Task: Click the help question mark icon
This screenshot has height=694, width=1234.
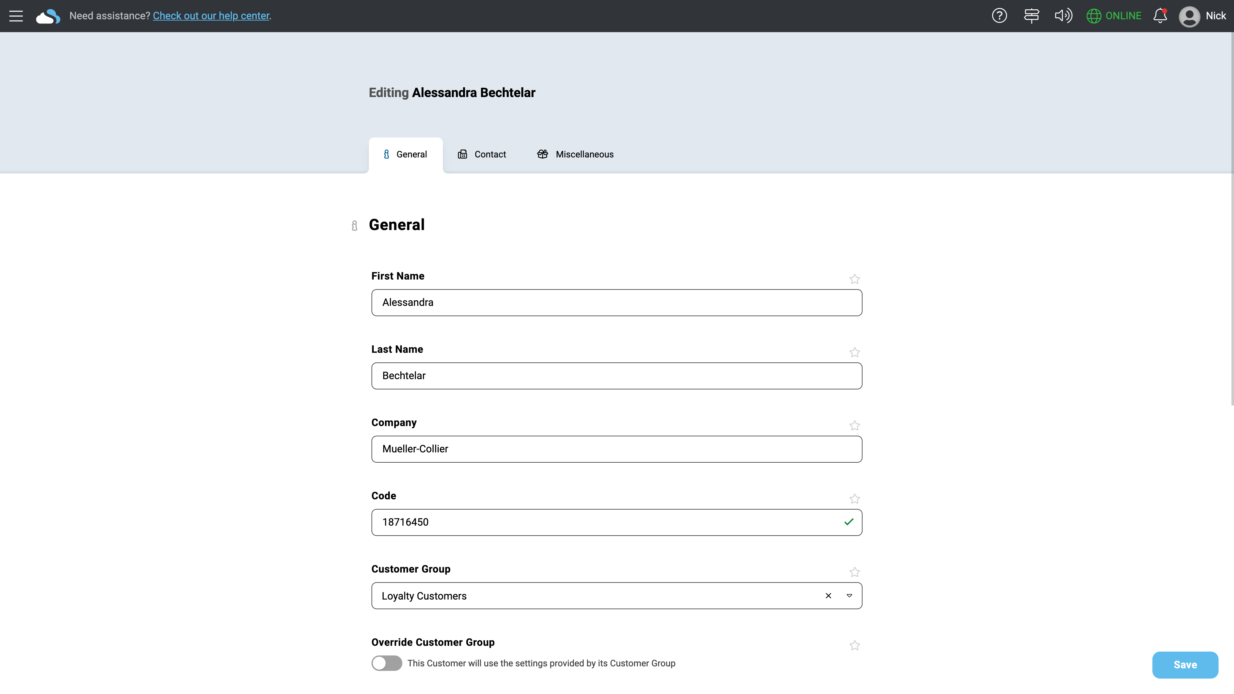Action: pyautogui.click(x=999, y=16)
